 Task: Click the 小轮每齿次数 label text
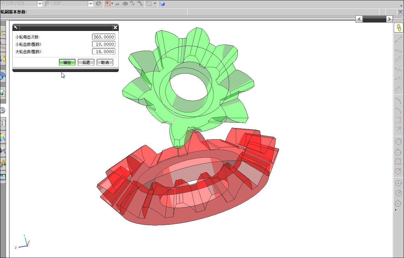[x=28, y=37]
